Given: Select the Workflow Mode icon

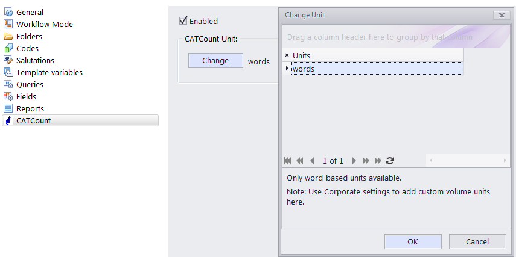Looking at the screenshot, I should pyautogui.click(x=8, y=24).
